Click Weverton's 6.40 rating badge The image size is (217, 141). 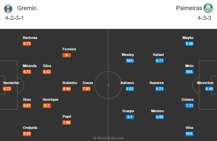coord(209,89)
